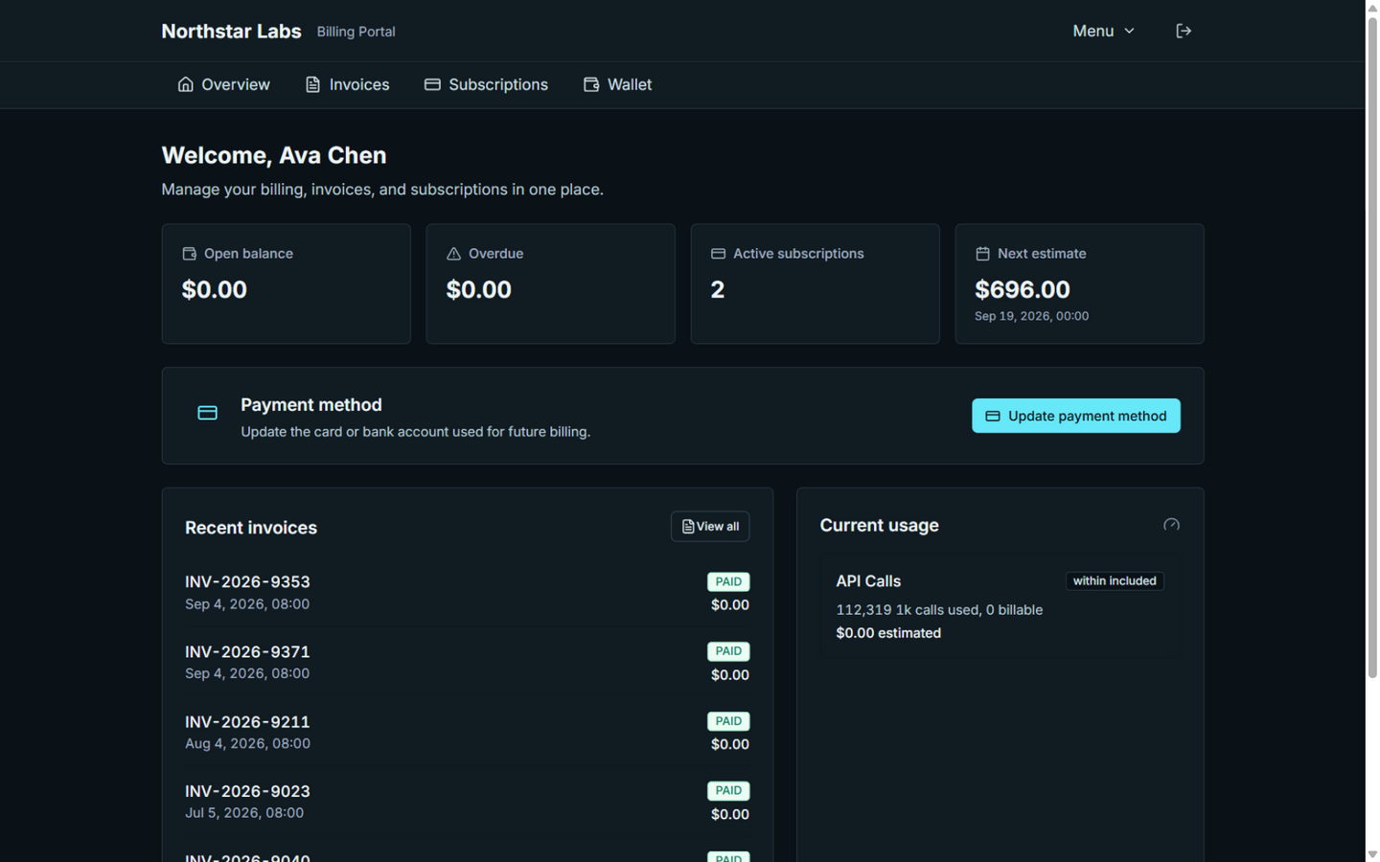Click PAID badge on INV-2026-9353
Image resolution: width=1380 pixels, height=862 pixels.
point(728,581)
